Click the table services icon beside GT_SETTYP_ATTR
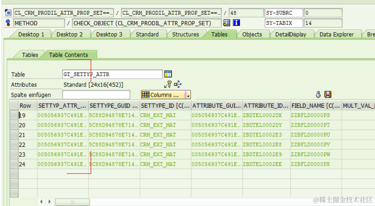 click(x=168, y=74)
